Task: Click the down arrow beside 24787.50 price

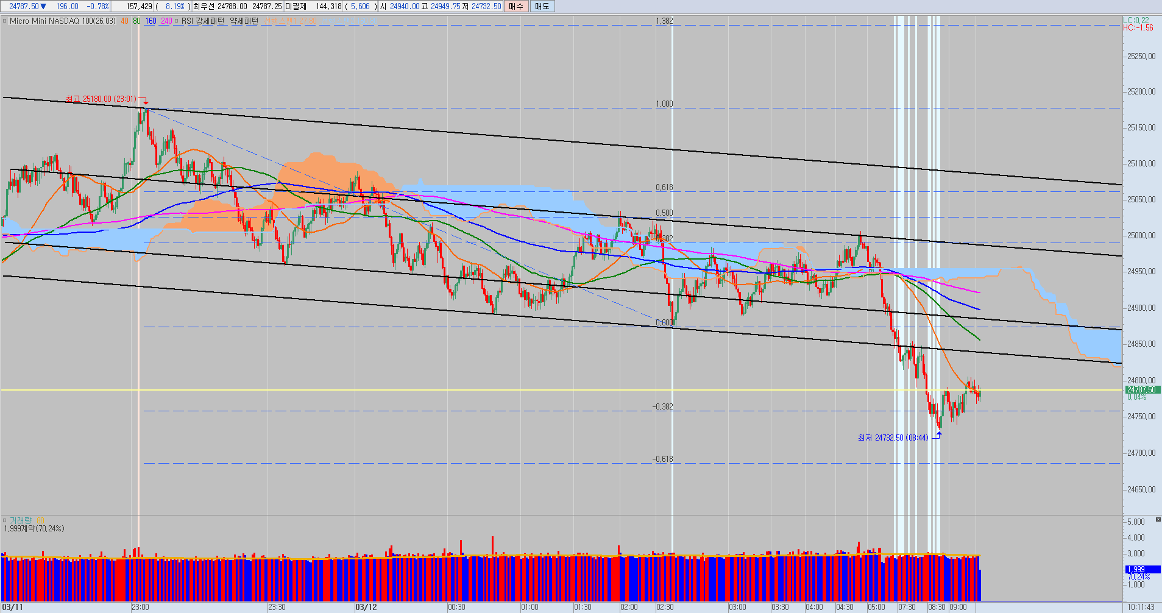Action: pyautogui.click(x=43, y=6)
